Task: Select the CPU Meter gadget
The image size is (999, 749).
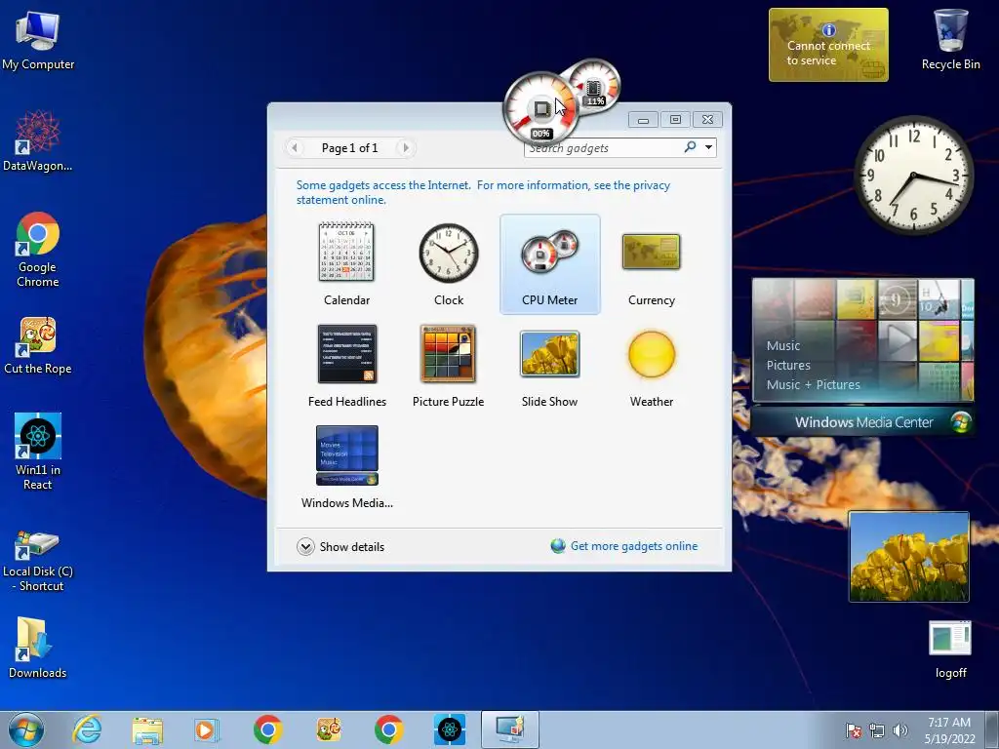Action: [x=550, y=263]
